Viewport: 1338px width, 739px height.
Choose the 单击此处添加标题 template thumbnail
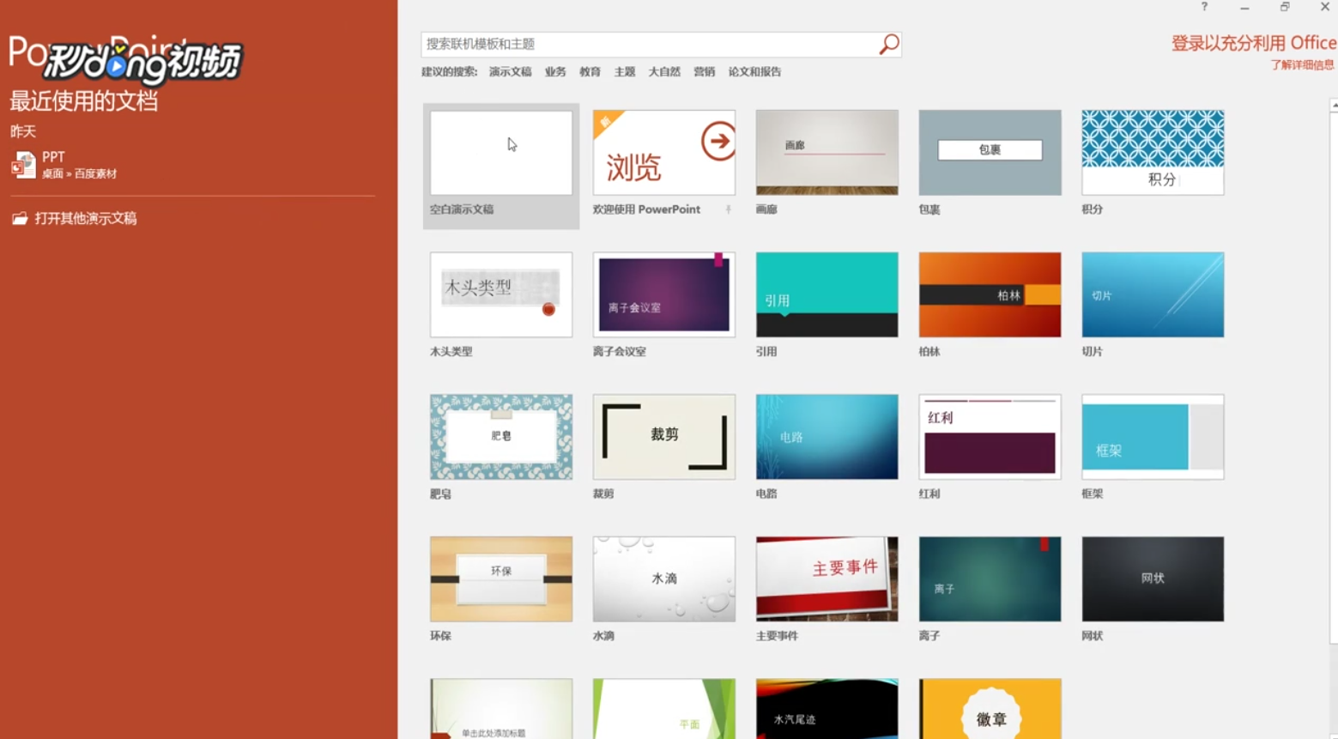pyautogui.click(x=501, y=709)
